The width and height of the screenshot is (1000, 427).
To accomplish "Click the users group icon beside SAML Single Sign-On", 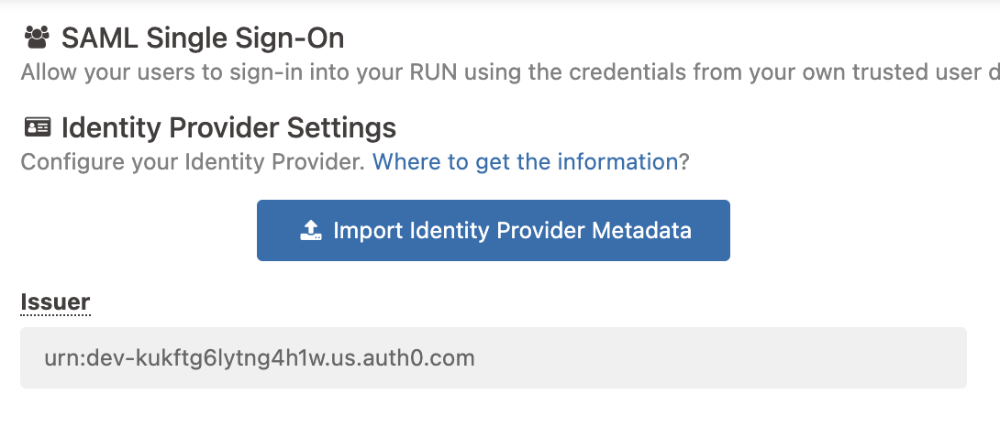I will 37,38.
